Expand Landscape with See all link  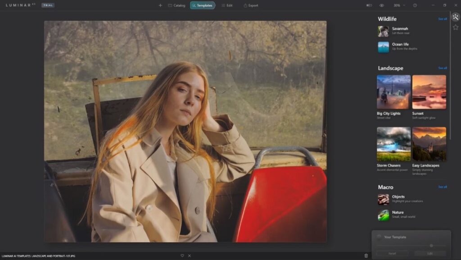443,68
